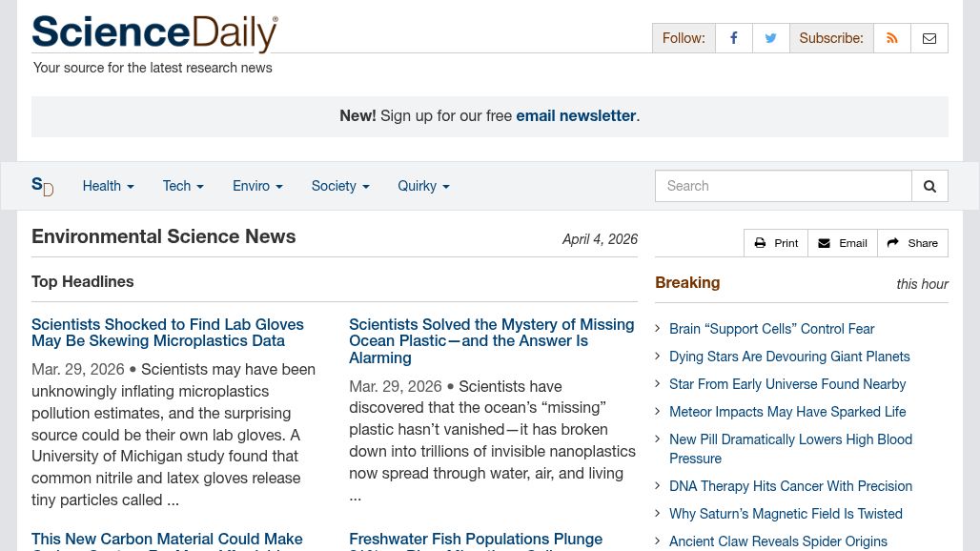This screenshot has height=551, width=980.
Task: Open ScienceDaily Facebook page icon
Action: (733, 38)
